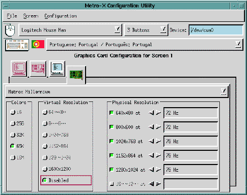
Task: Select 1600x1200 virtual resolution
Action: [45, 169]
